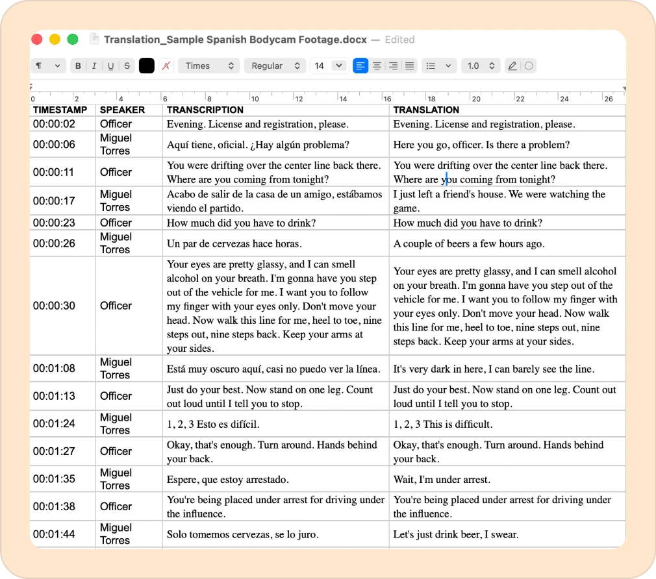Viewport: 656px width, 579px height.
Task: Center align text
Action: tap(377, 66)
